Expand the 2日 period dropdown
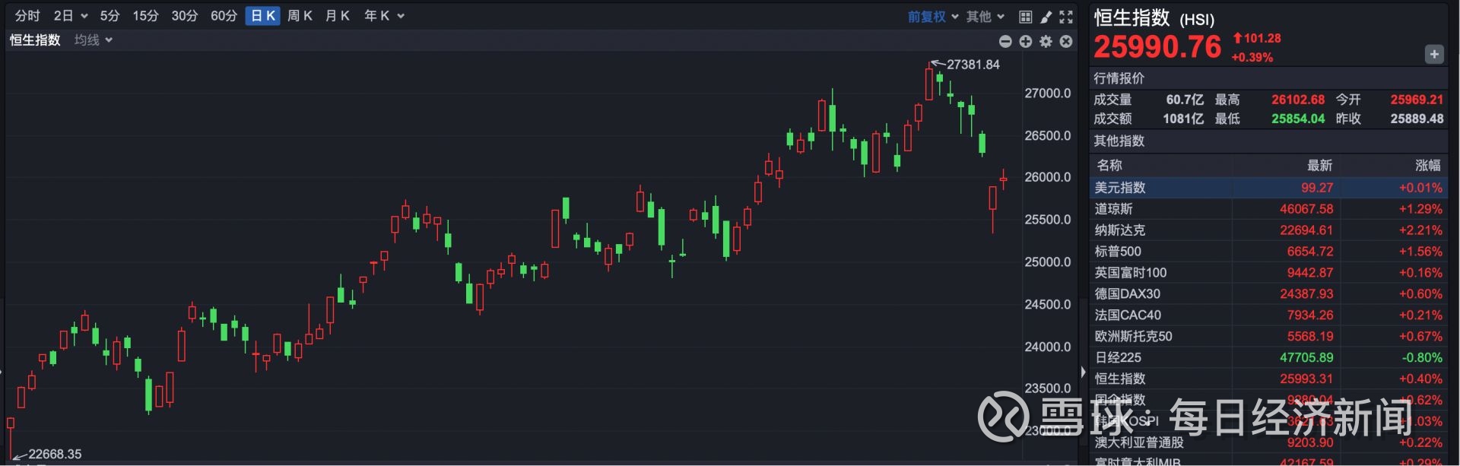 pos(70,16)
